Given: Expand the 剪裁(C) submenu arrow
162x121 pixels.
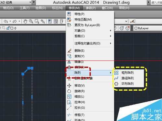Looking at the screenshot, I should (110, 36).
